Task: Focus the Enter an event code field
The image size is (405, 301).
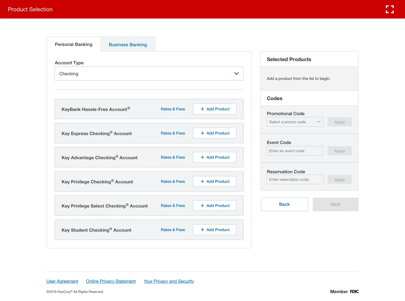Action: point(295,151)
